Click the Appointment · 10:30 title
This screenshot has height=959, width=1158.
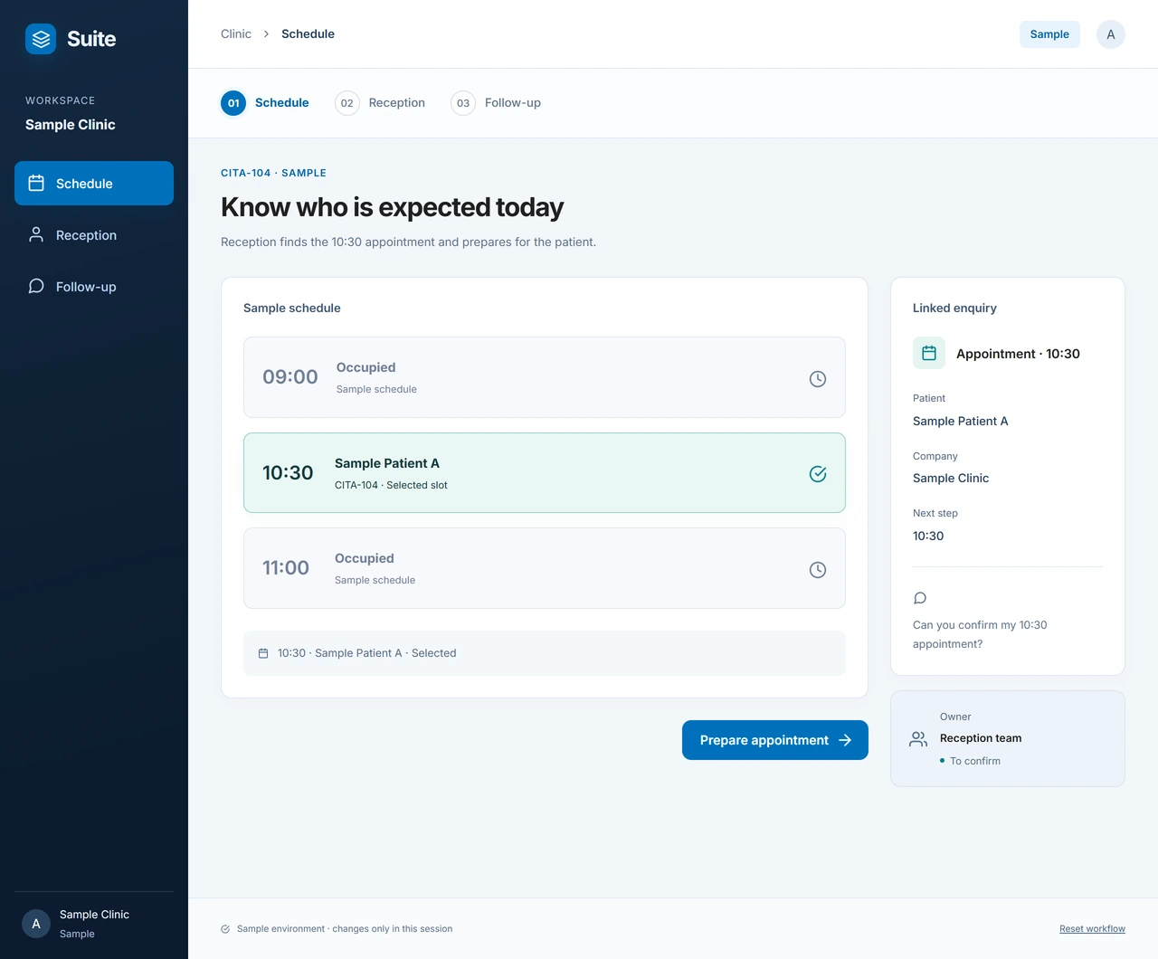coord(1018,354)
